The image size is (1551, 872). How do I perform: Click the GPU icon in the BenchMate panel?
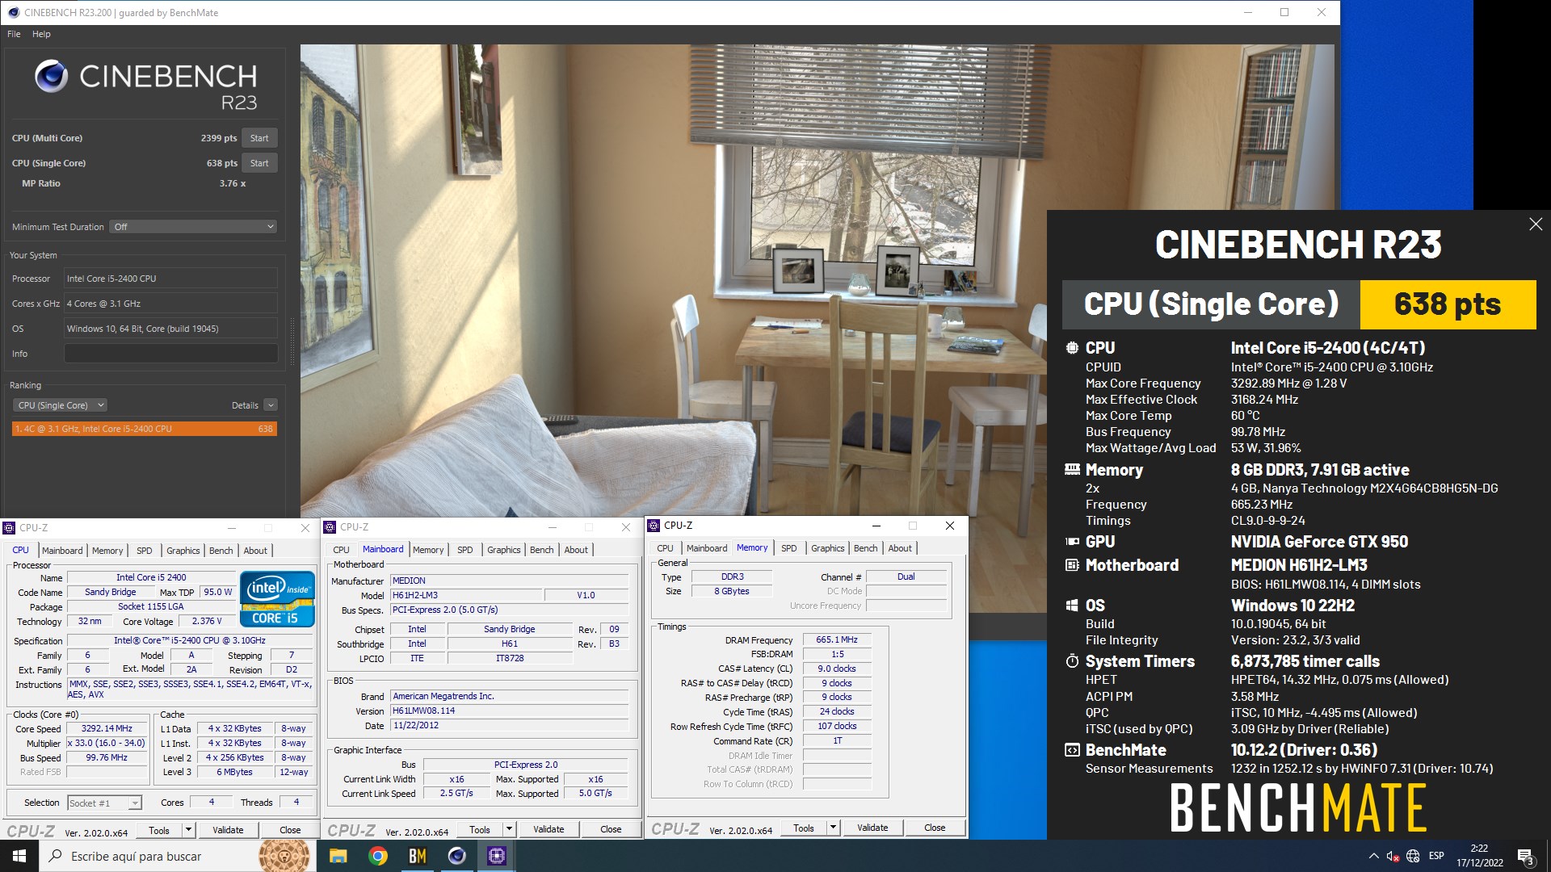1072,542
